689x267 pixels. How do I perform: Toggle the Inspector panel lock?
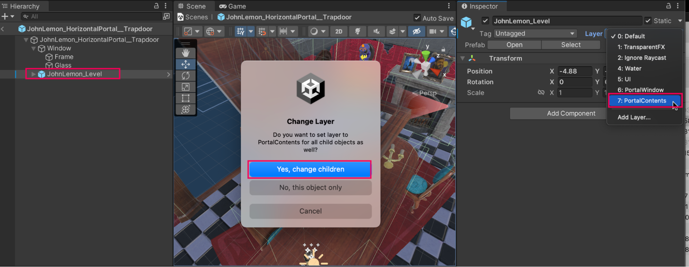coord(668,6)
